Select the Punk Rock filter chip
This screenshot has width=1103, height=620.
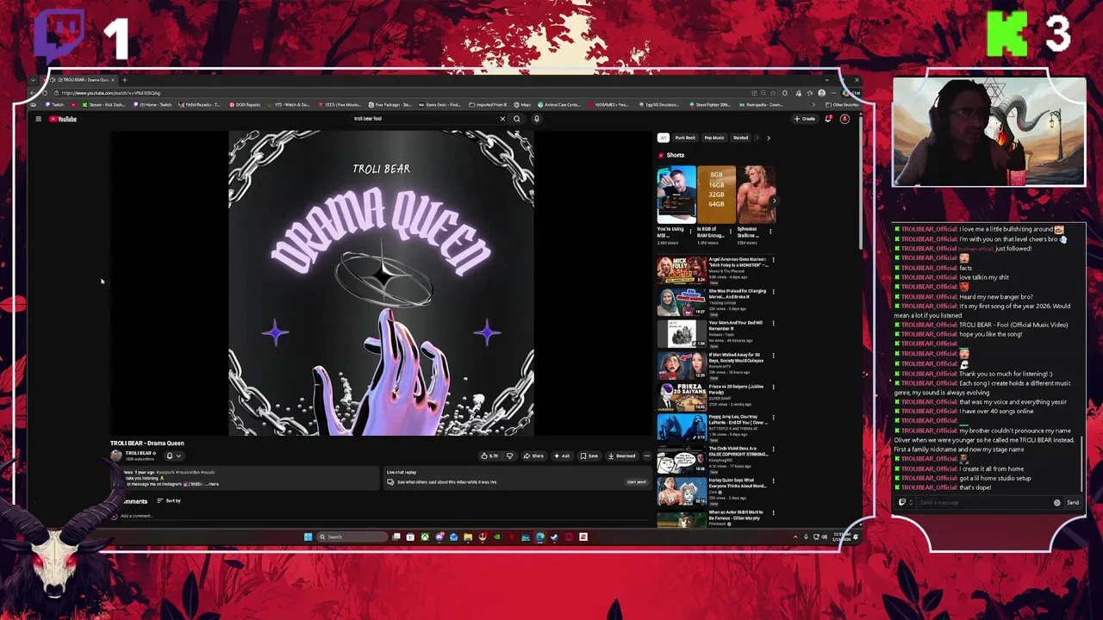(685, 138)
